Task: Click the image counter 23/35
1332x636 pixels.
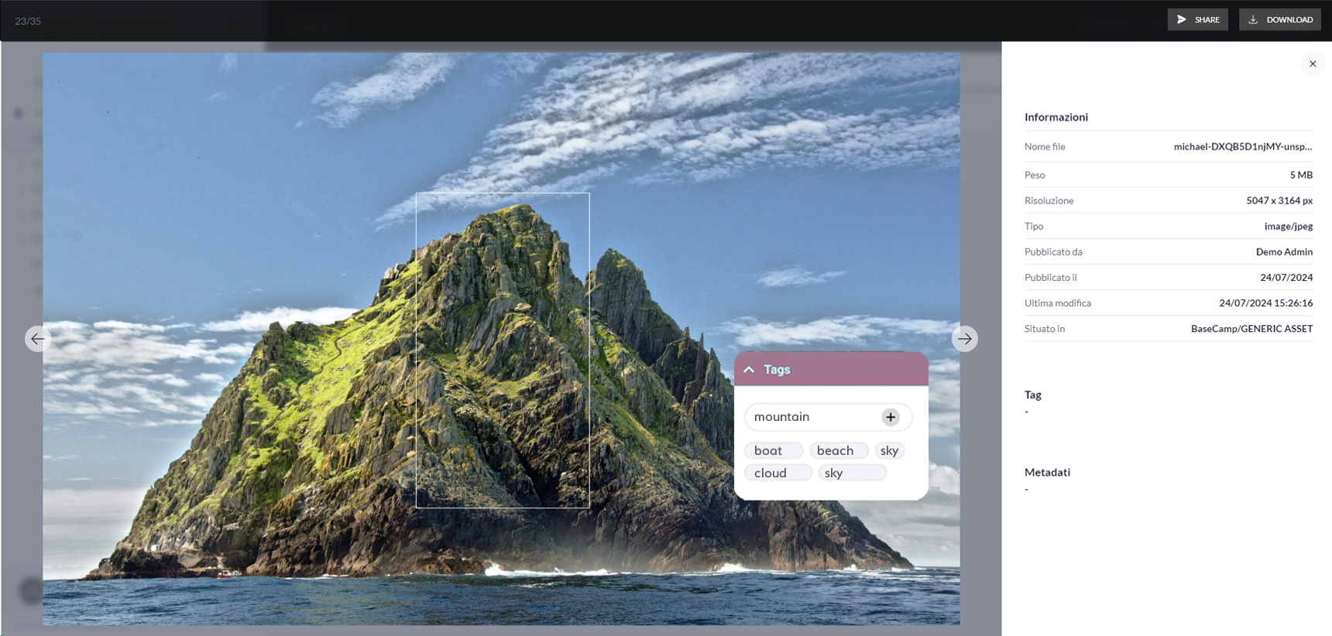Action: coord(28,21)
